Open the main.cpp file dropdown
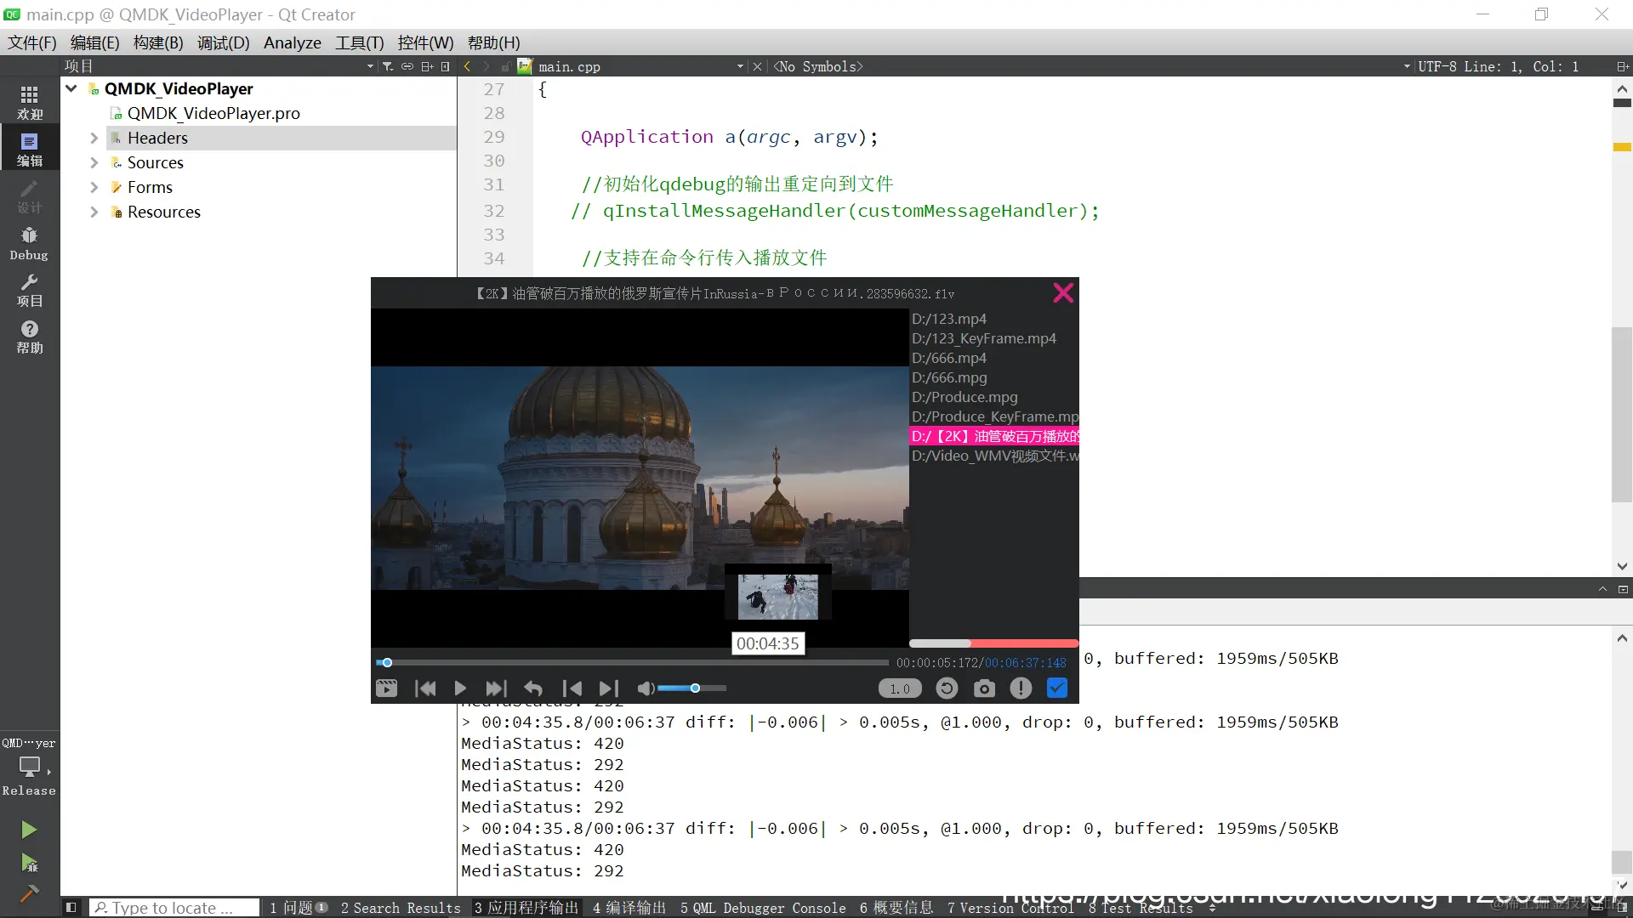1633x918 pixels. pyautogui.click(x=739, y=66)
